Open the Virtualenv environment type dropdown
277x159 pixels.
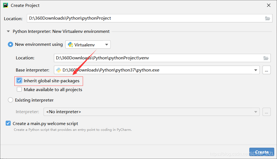click(x=88, y=45)
